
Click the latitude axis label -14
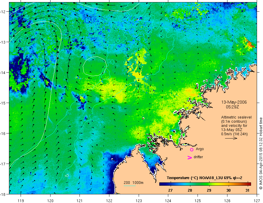3,73
